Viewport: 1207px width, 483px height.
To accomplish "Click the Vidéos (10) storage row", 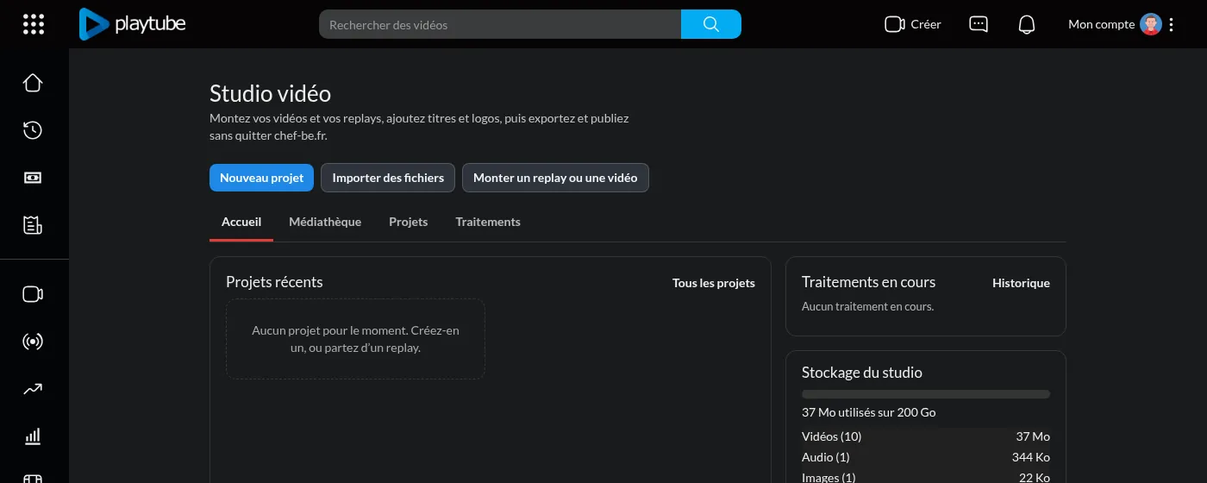I will (926, 436).
